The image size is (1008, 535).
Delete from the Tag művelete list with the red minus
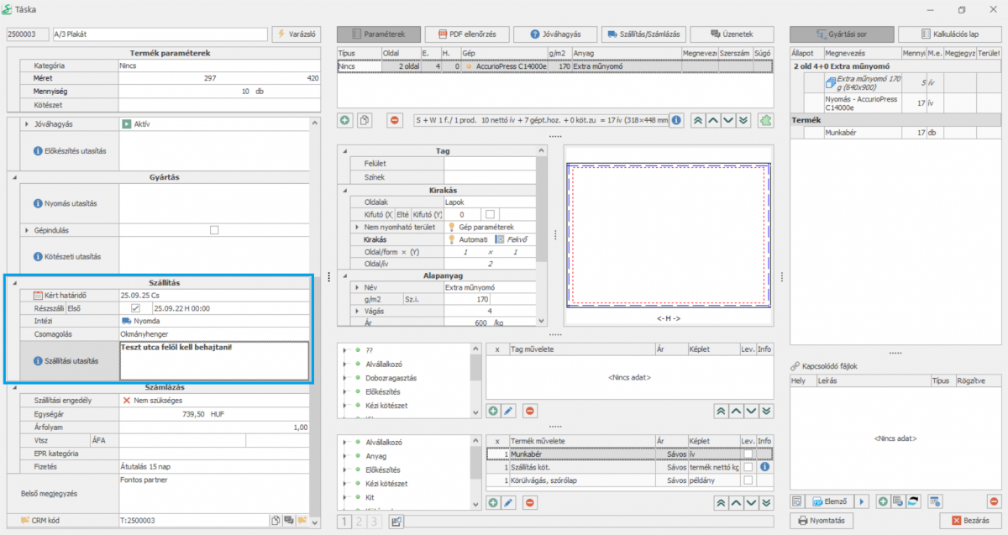(x=530, y=411)
